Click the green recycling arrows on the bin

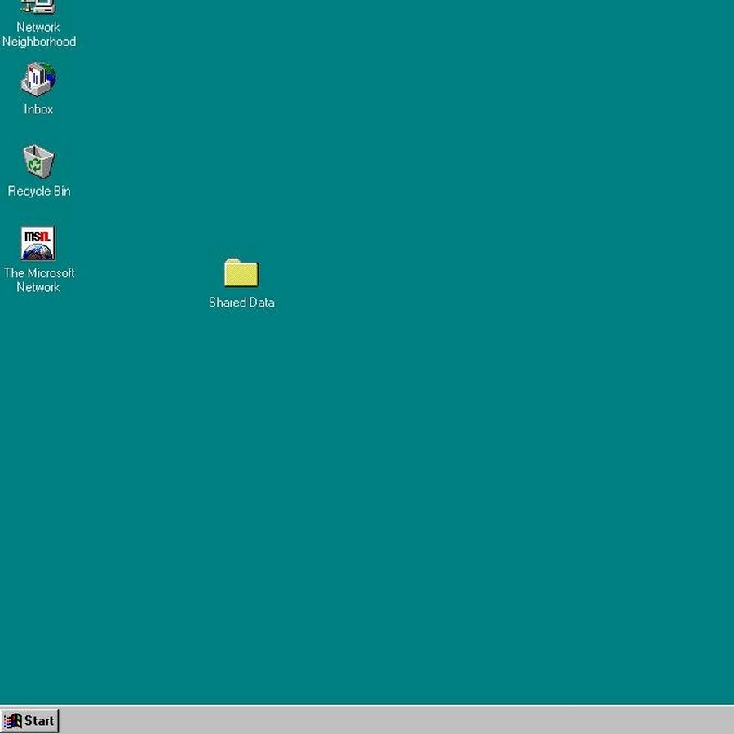(x=36, y=166)
